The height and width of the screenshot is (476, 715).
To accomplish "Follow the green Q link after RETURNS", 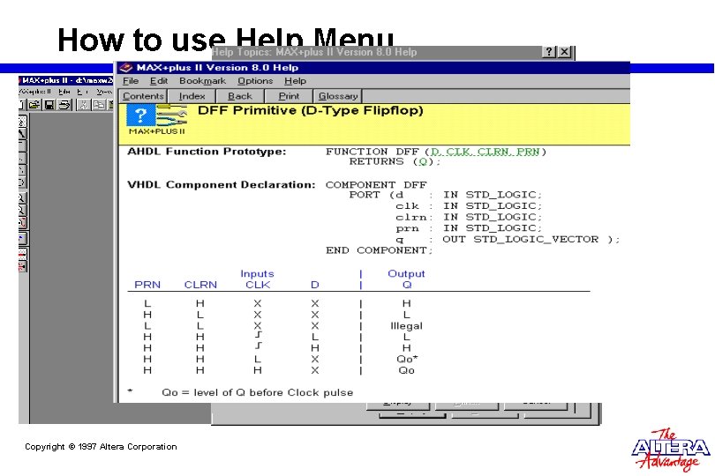I will click(x=423, y=161).
